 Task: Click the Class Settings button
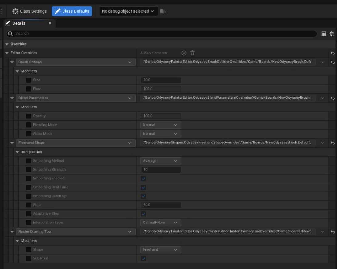point(29,11)
